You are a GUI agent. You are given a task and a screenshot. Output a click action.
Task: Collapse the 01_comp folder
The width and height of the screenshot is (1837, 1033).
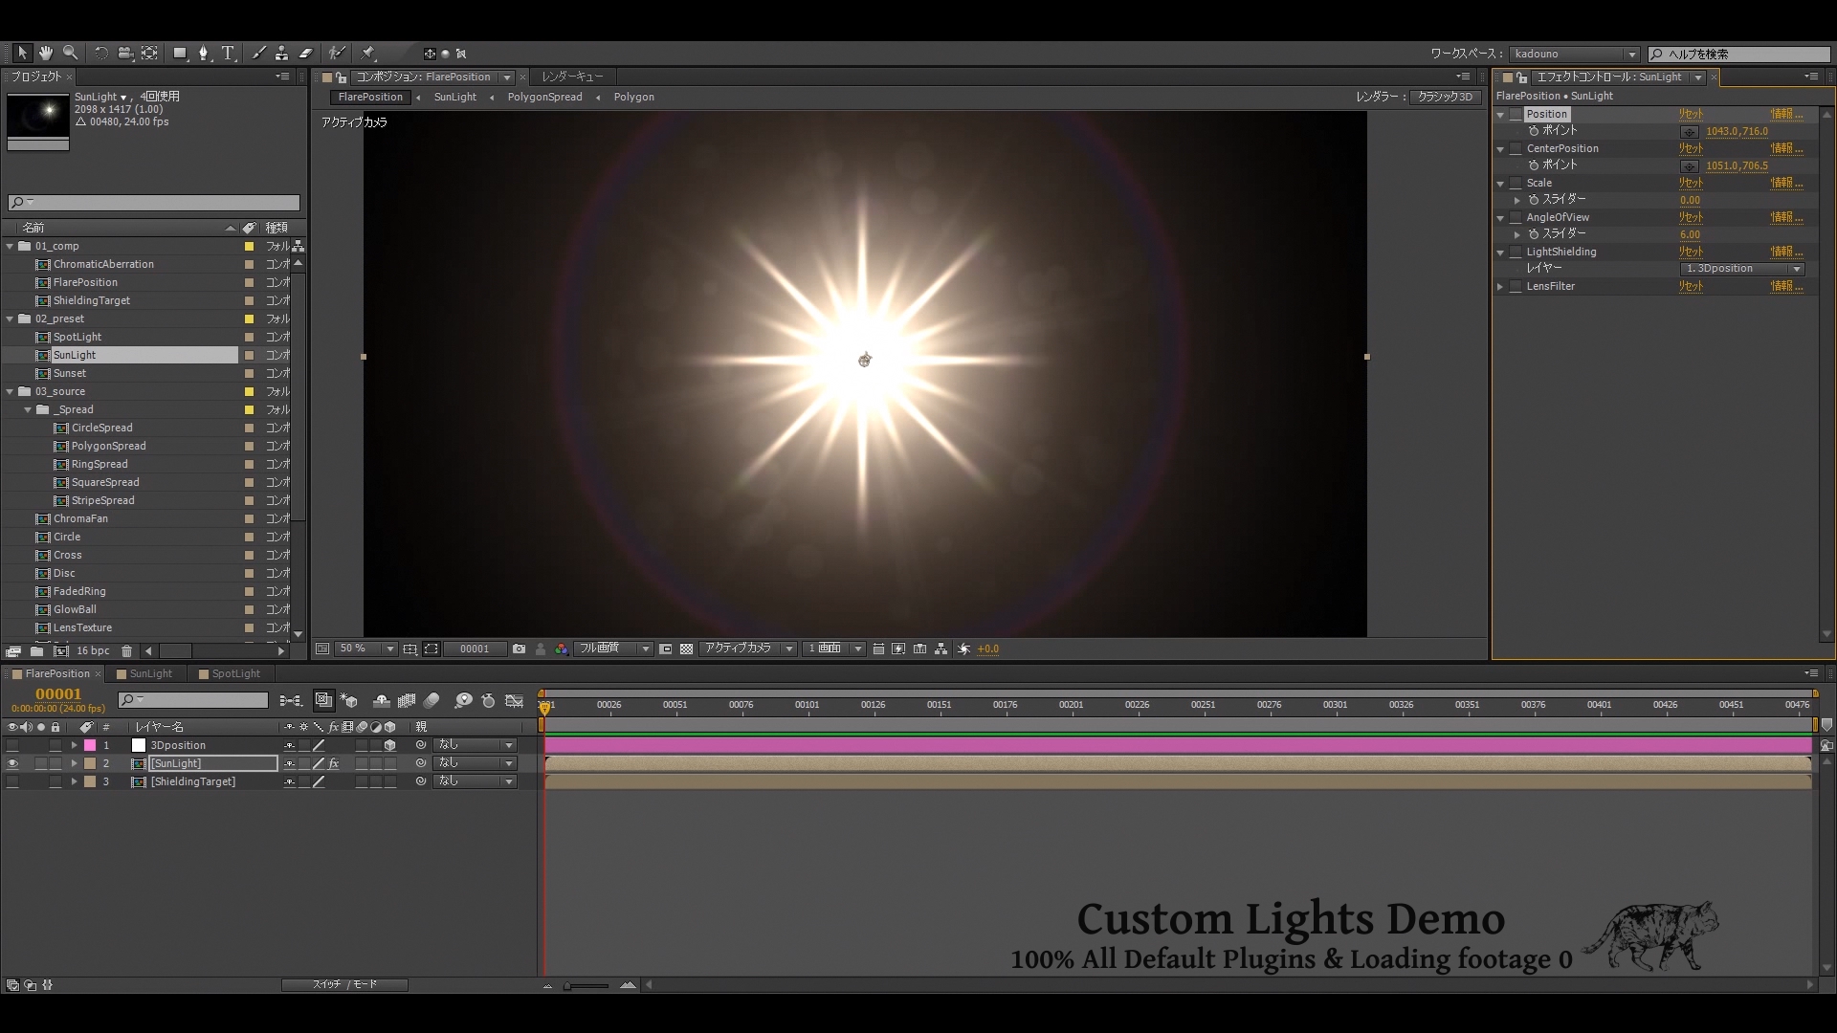click(10, 246)
